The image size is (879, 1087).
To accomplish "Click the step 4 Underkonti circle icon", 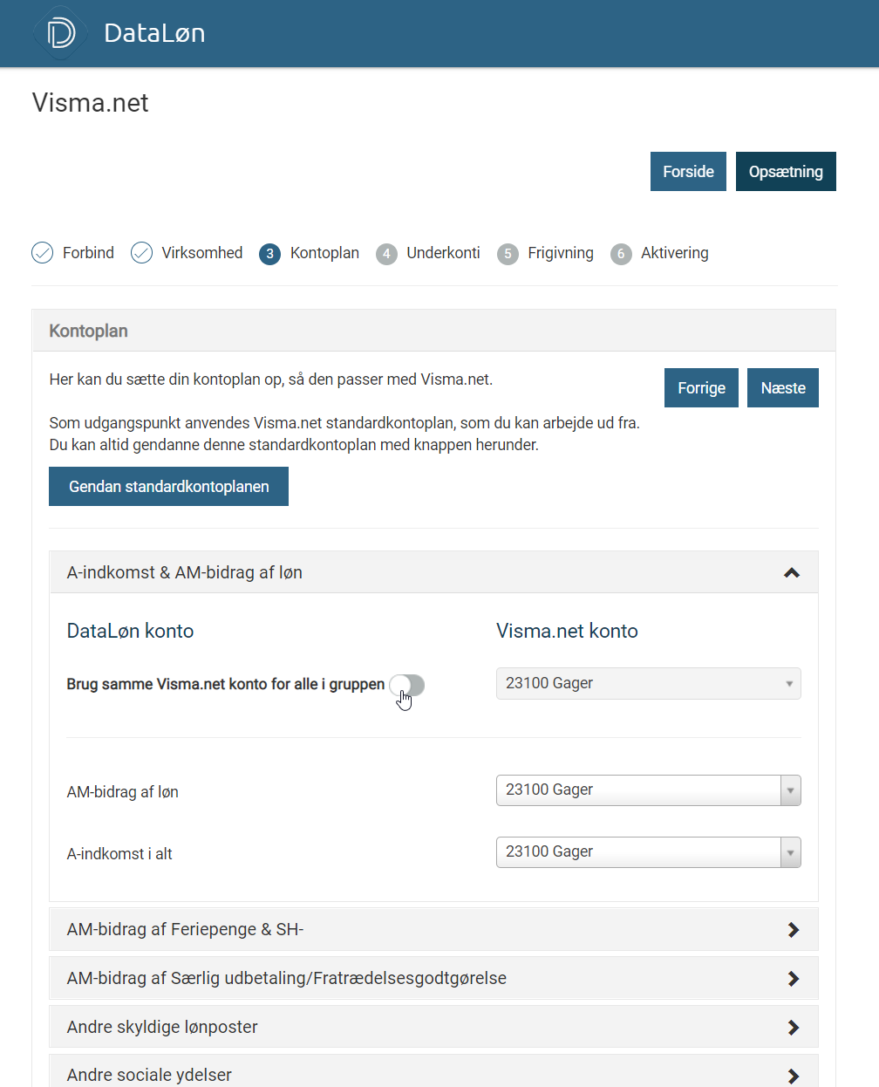I will (386, 254).
